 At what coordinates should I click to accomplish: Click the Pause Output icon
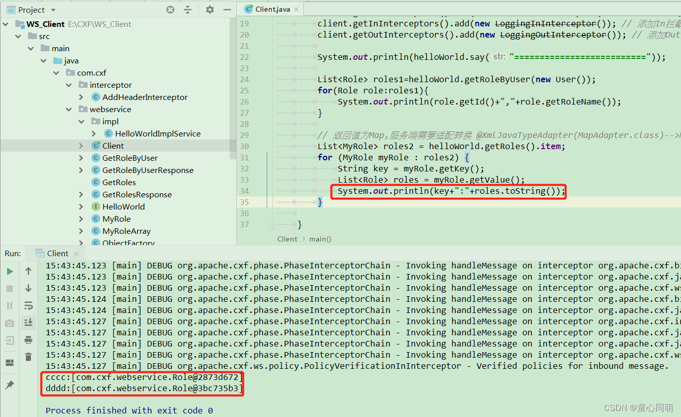10,306
